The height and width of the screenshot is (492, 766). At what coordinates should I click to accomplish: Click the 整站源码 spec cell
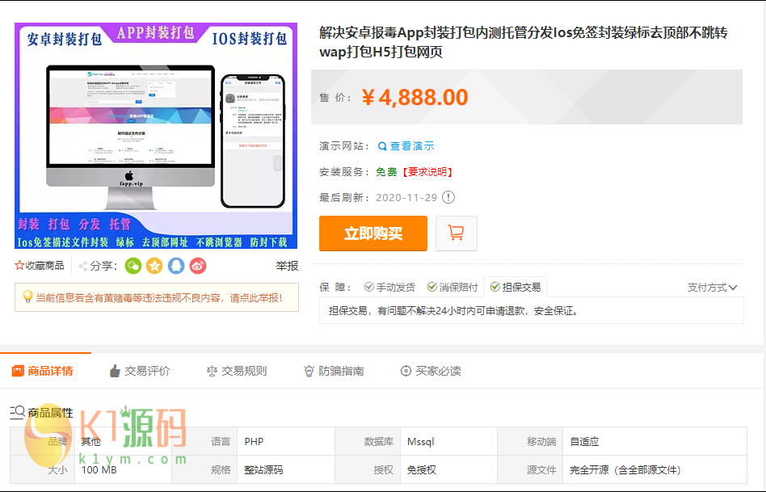285,470
